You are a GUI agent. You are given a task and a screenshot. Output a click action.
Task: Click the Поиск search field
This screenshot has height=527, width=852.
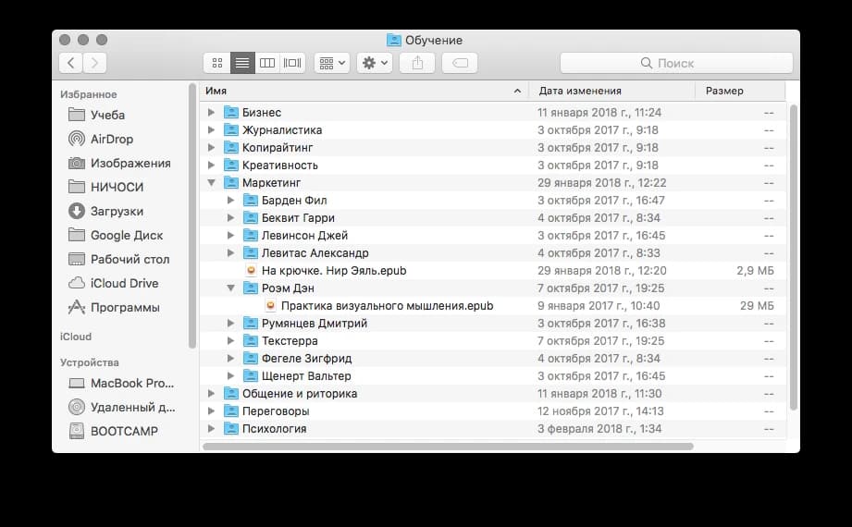click(675, 63)
